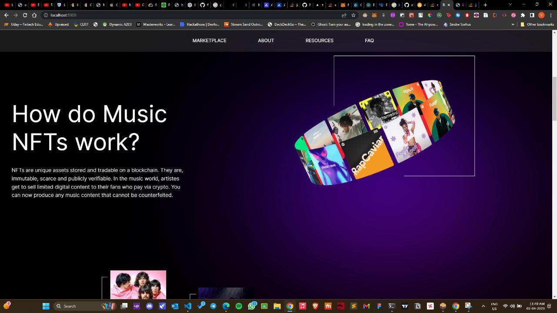Viewport: 557px width, 313px height.
Task: Open Tome AI-powered bookmark
Action: pyautogui.click(x=418, y=24)
